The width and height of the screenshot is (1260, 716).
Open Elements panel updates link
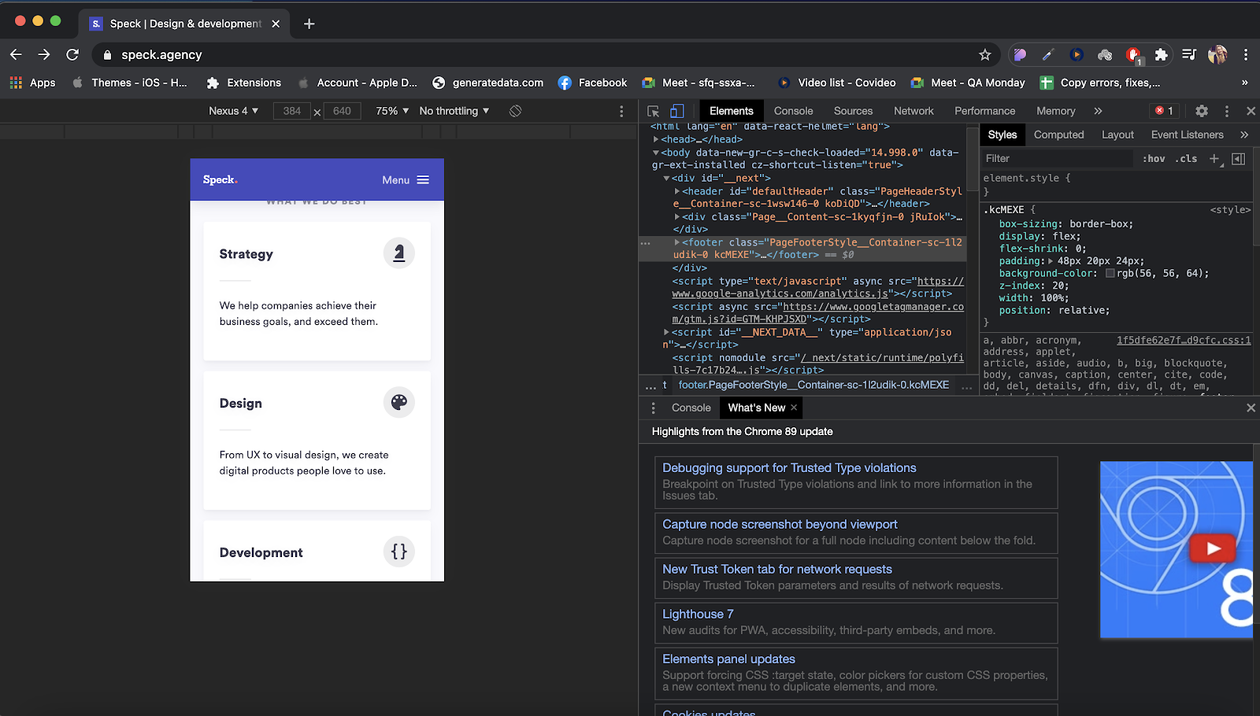pyautogui.click(x=728, y=659)
